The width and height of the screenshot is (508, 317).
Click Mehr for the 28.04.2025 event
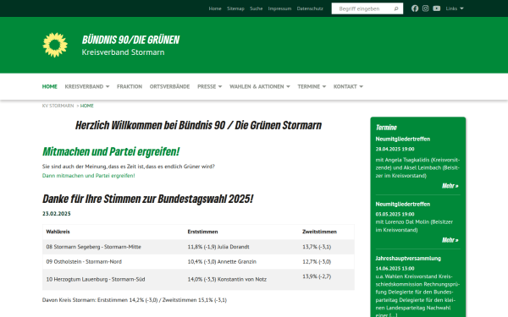(x=450, y=186)
